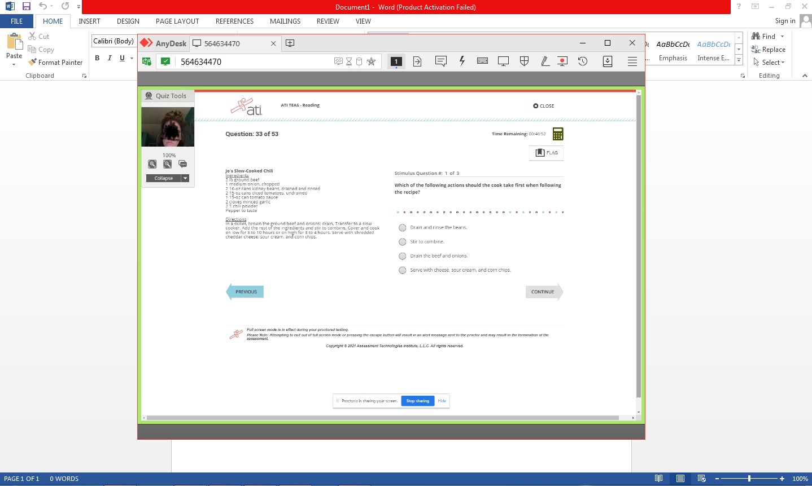Open the REFERENCES ribbon tab
812x486 pixels.
pos(234,21)
